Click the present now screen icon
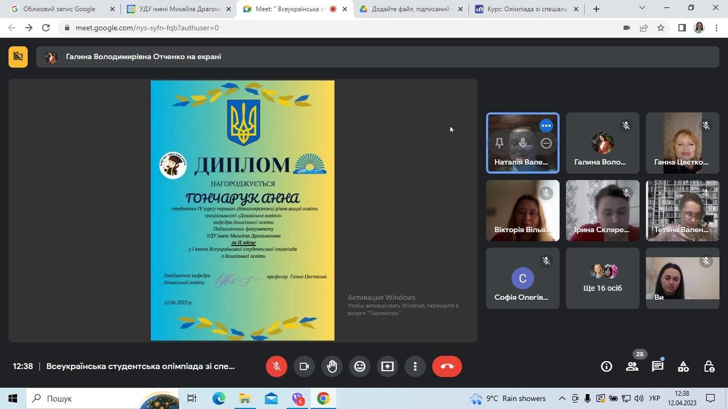The image size is (728, 409). [x=387, y=366]
